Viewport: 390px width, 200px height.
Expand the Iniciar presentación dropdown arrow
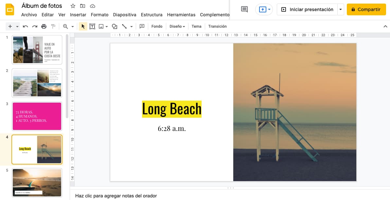point(341,9)
